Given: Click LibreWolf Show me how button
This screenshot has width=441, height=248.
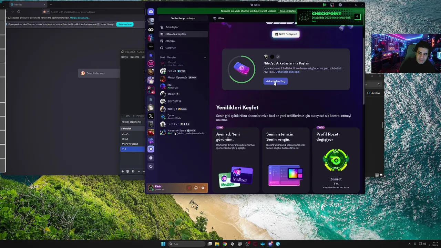Looking at the screenshot, I should pos(125,24).
